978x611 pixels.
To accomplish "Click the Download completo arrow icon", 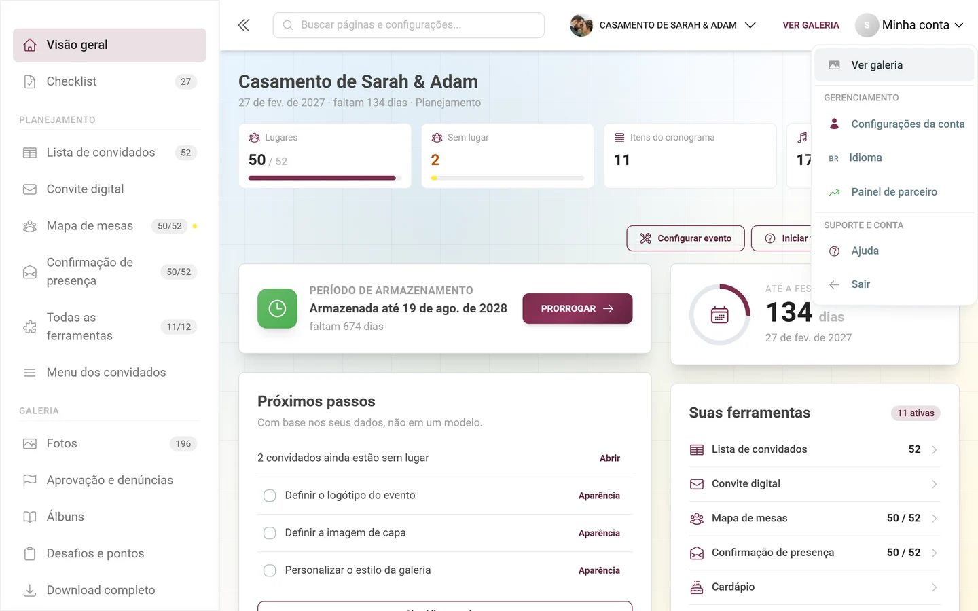I will (x=30, y=590).
